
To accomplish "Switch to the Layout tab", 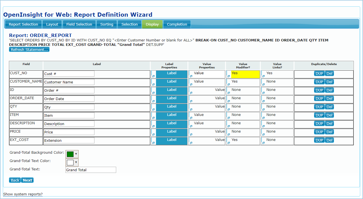I will (52, 24).
